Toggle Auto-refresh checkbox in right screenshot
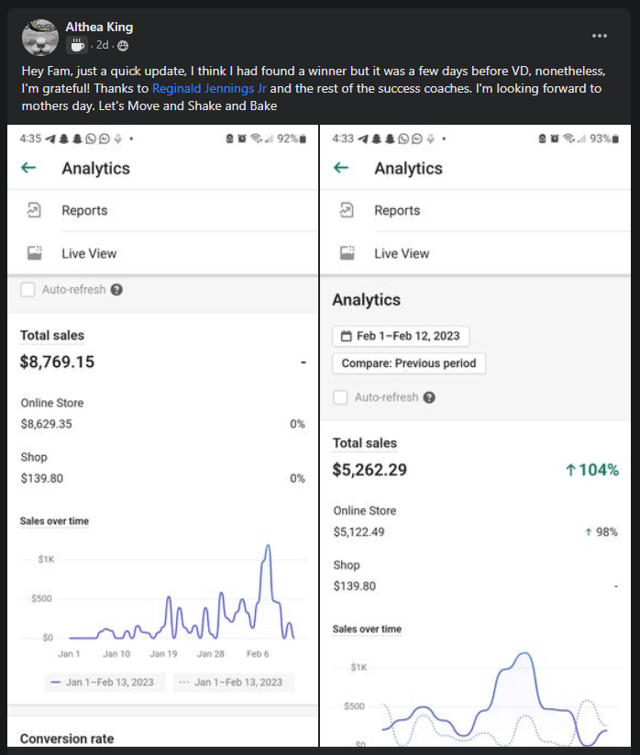The width and height of the screenshot is (640, 755). point(340,397)
